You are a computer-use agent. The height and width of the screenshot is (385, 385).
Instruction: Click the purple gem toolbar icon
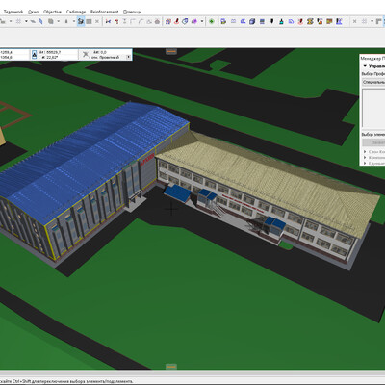click(x=194, y=21)
